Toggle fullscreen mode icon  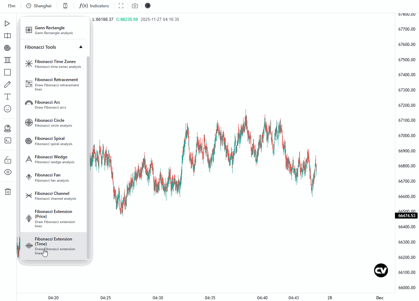click(x=121, y=6)
